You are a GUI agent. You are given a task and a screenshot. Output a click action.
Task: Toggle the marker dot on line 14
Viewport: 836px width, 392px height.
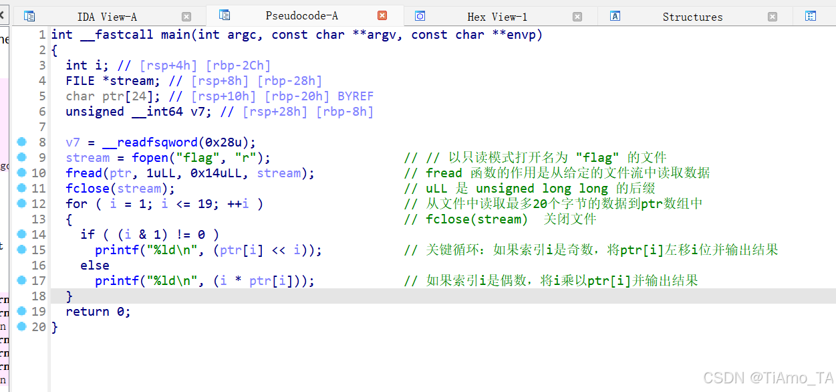[x=21, y=234]
